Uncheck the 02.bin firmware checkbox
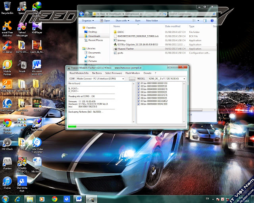 (x=139, y=86)
